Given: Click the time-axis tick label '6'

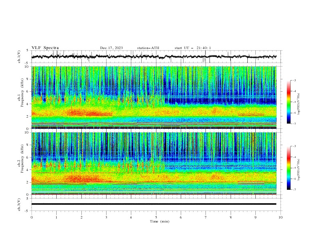Looking at the screenshot, I should [181, 217].
